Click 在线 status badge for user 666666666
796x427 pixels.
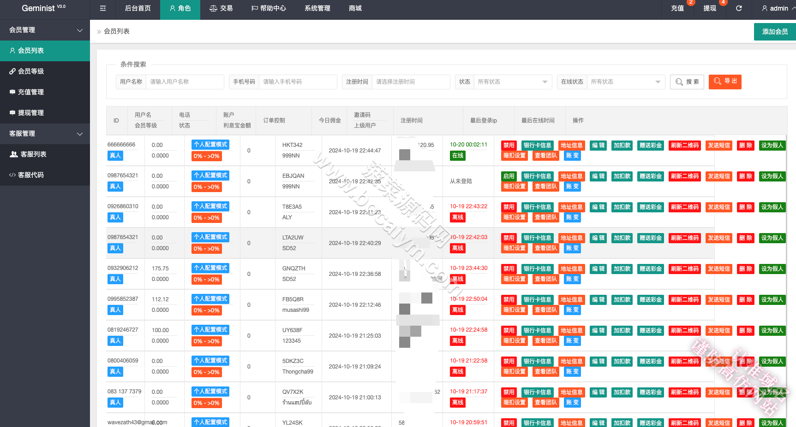(x=458, y=156)
